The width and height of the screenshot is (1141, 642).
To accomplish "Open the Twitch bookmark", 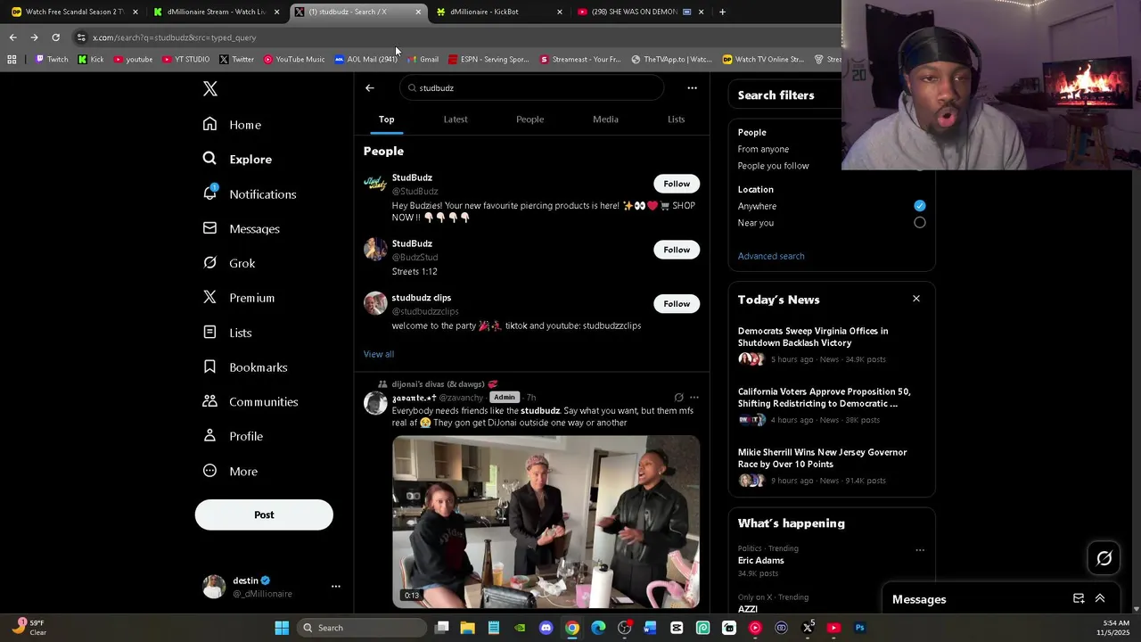I will (51, 60).
